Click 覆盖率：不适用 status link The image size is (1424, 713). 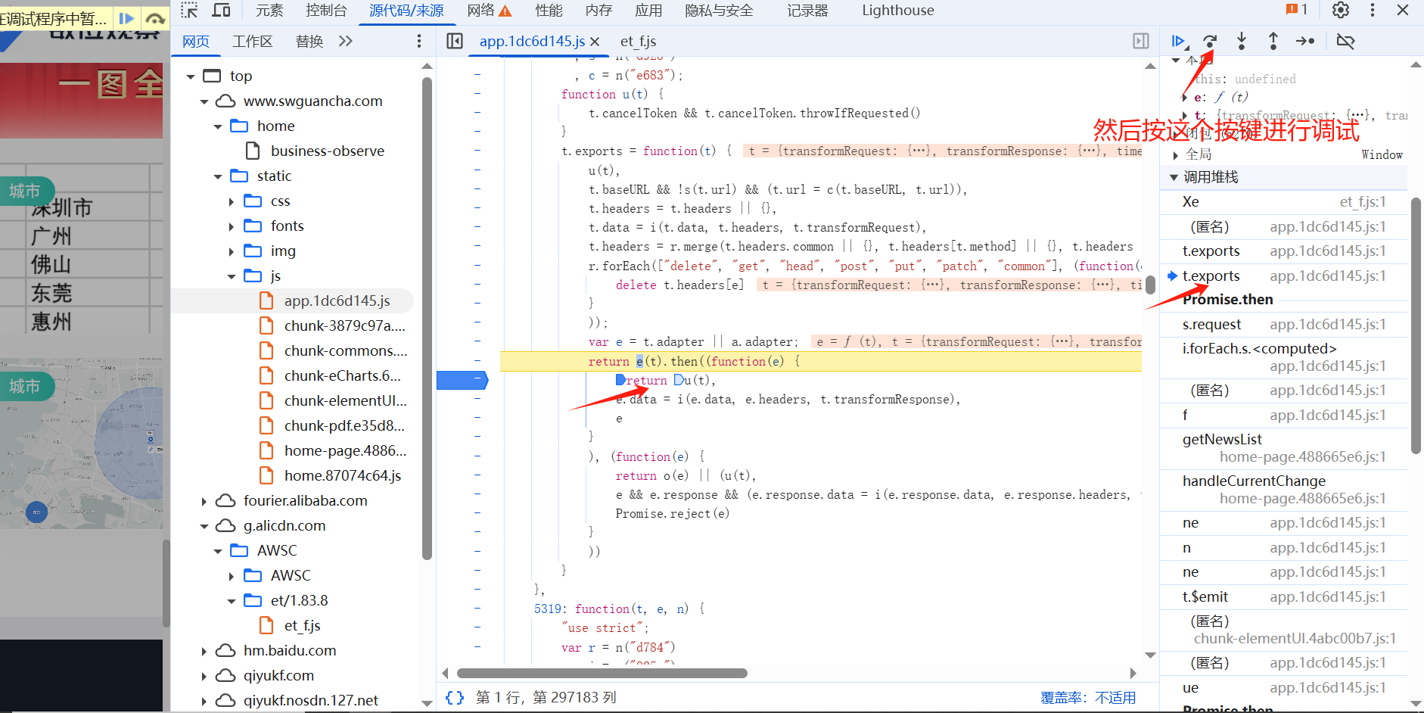[x=1088, y=698]
